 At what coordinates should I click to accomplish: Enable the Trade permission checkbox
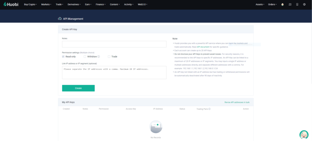point(109,57)
